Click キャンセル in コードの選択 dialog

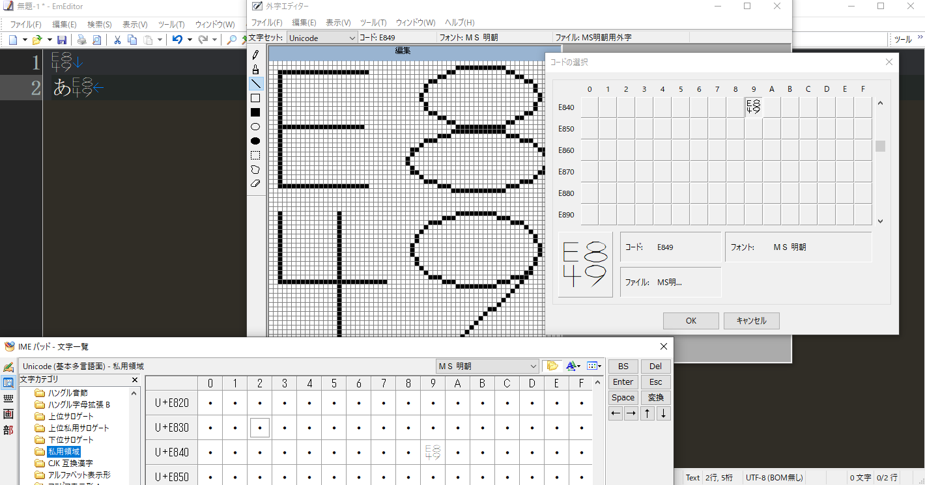coord(751,320)
